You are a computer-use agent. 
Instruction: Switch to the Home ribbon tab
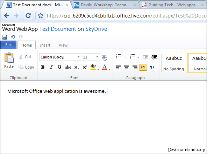click(x=27, y=45)
